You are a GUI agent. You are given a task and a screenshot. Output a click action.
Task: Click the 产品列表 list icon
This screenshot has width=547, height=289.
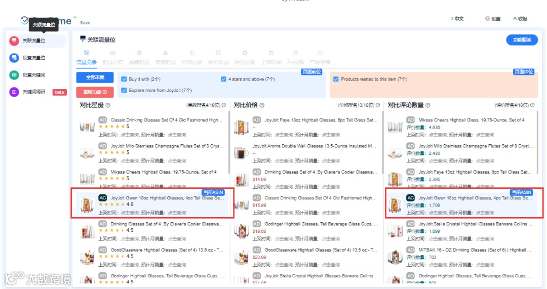[320, 53]
